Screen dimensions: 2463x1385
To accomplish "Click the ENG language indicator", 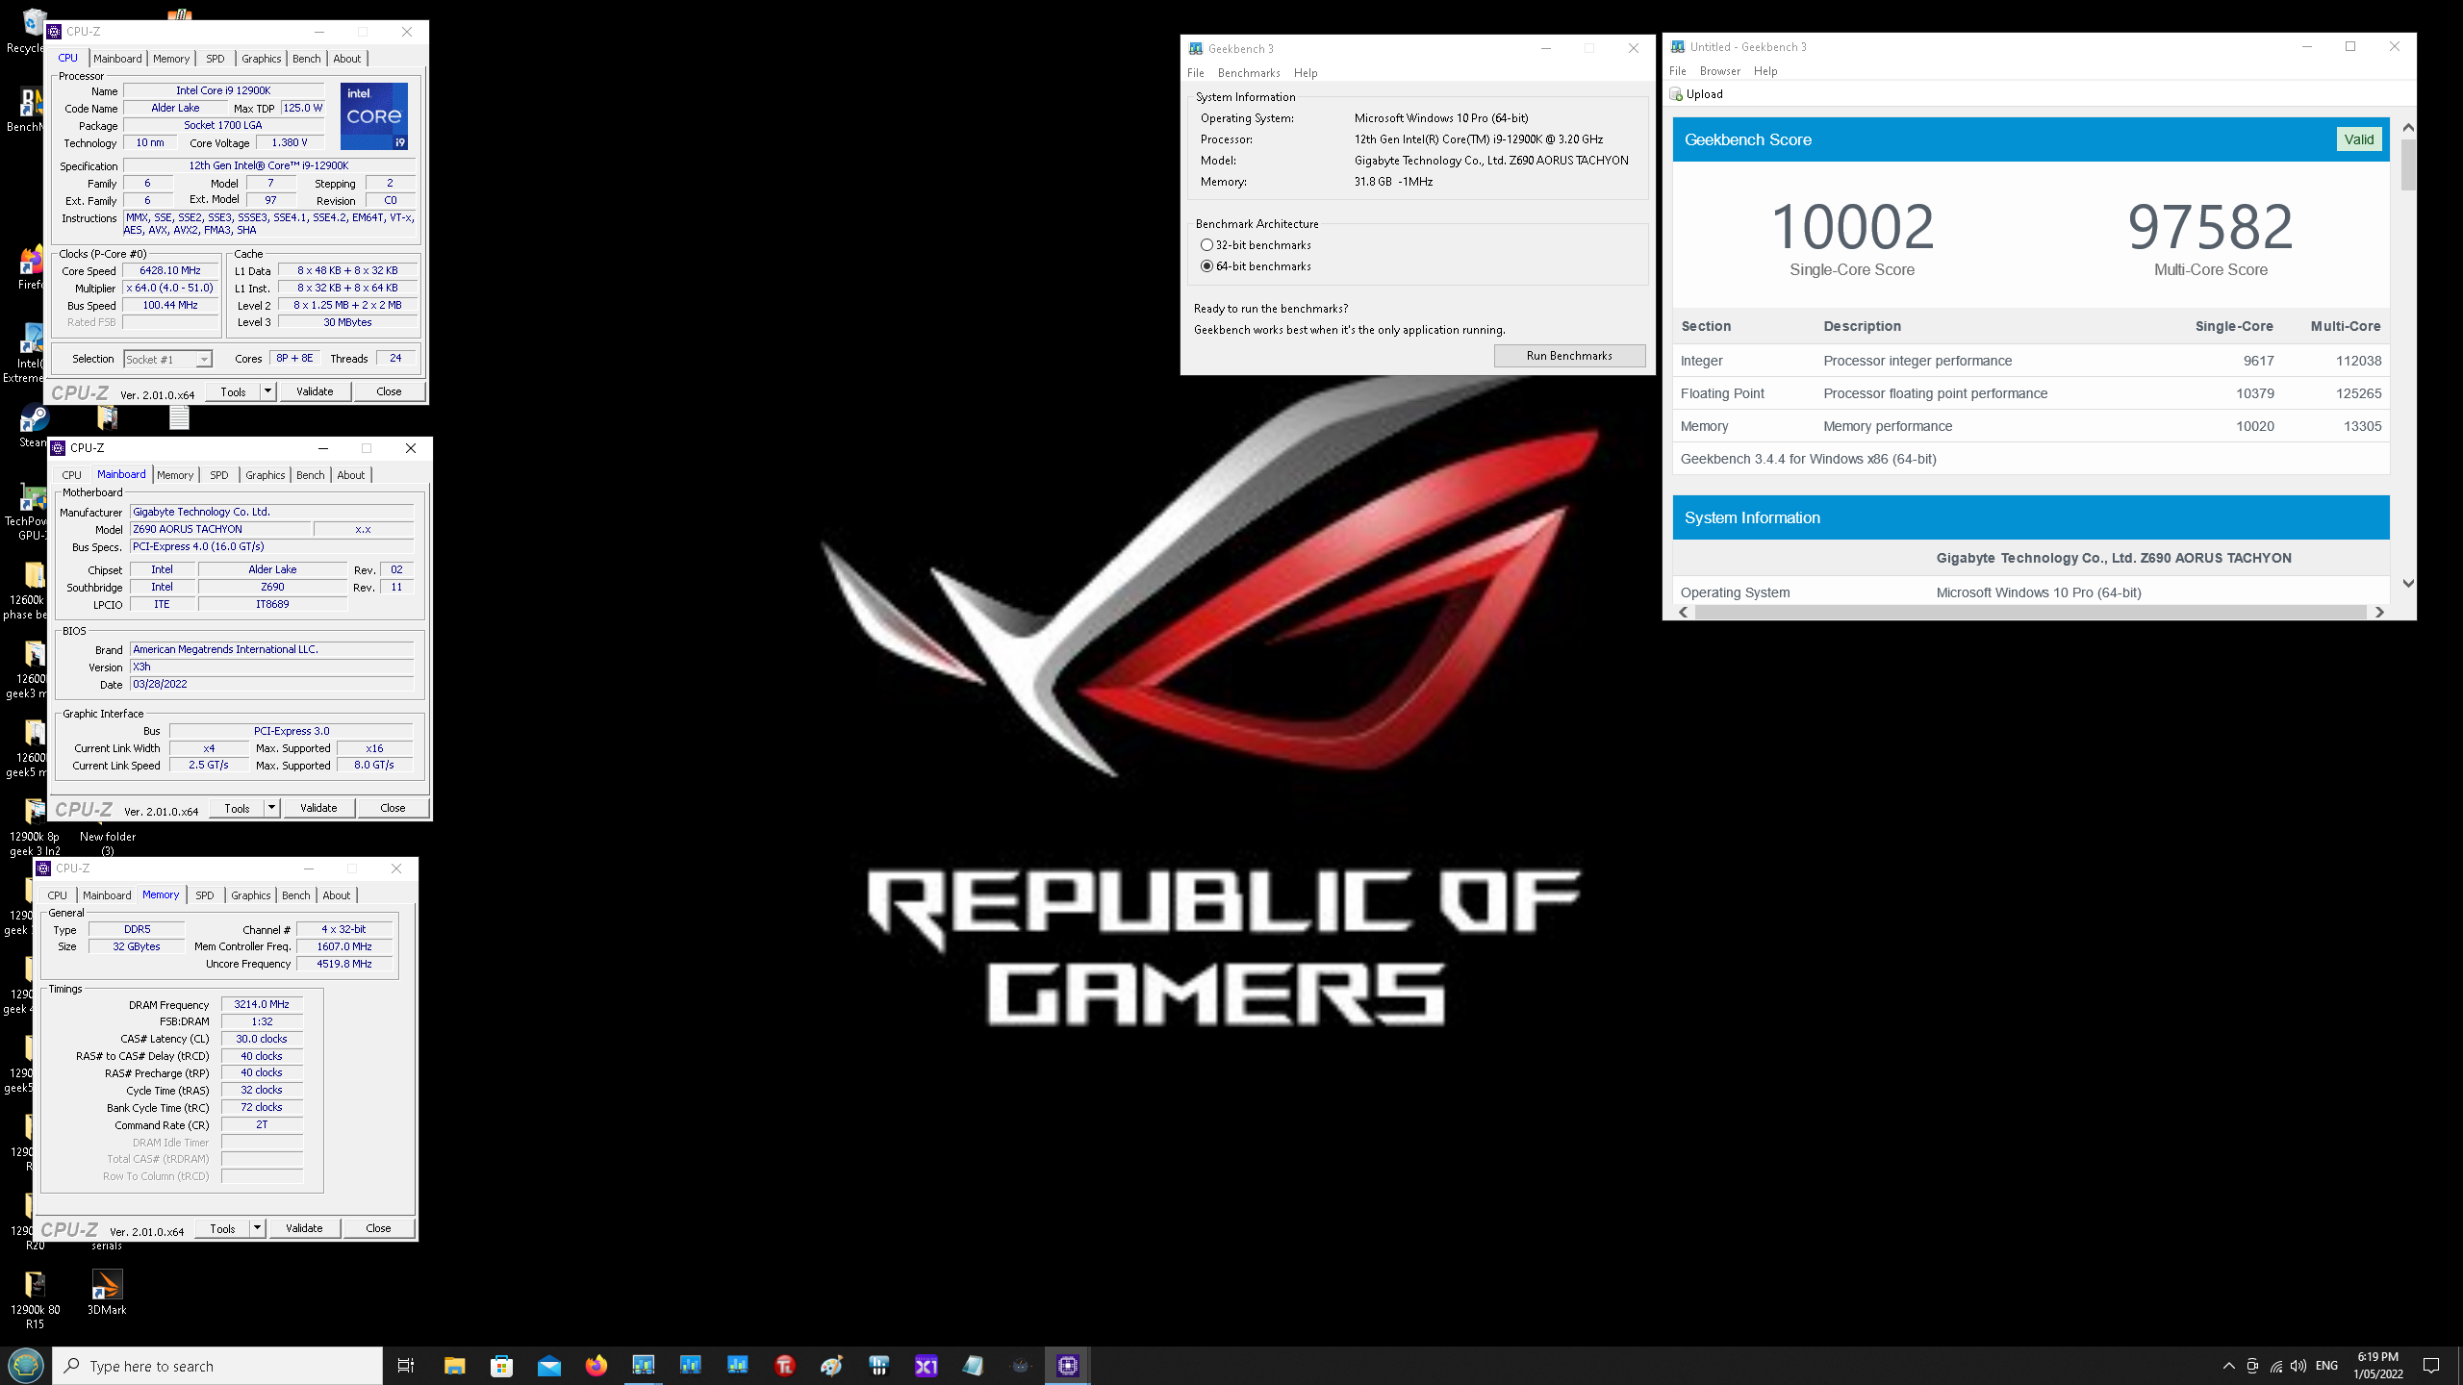I will click(x=2326, y=1366).
